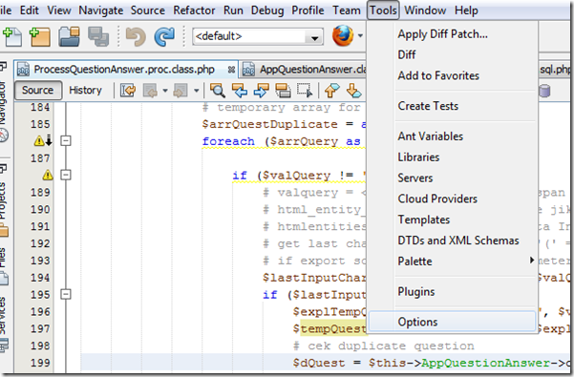Open the dropdown next to Forward navigation icon
The width and height of the screenshot is (574, 377).
click(196, 91)
